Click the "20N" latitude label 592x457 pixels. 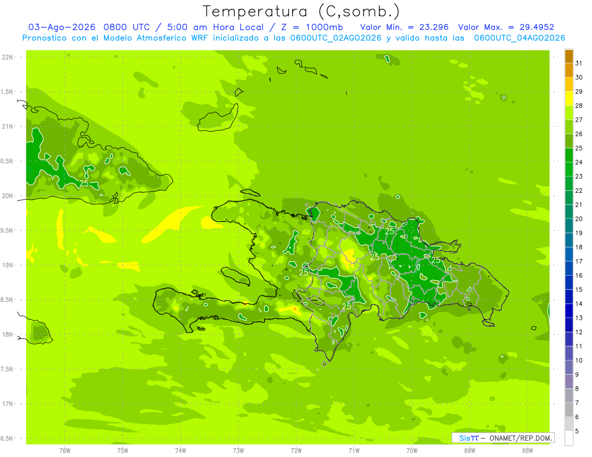point(8,196)
